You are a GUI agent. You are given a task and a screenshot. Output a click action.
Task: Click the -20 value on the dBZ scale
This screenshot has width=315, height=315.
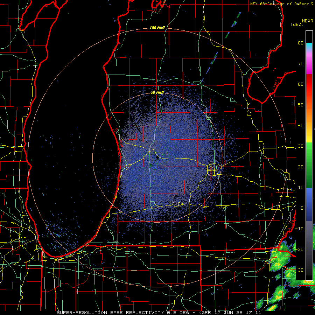point(299,249)
